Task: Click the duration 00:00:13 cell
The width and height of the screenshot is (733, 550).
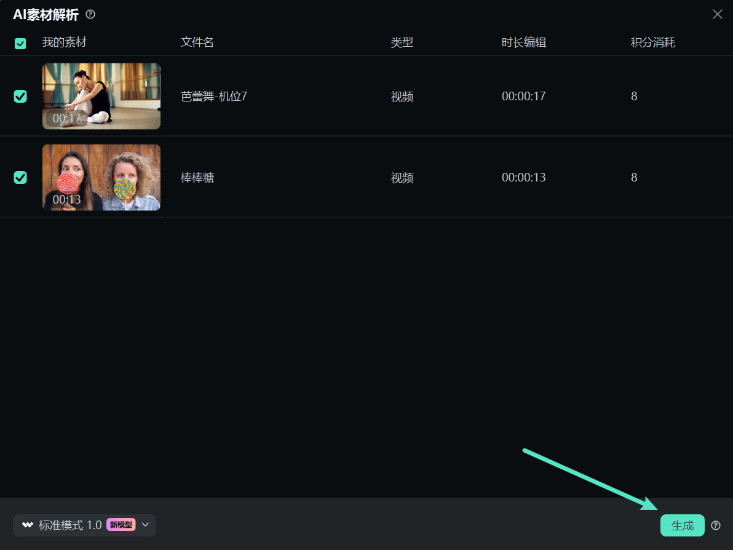Action: point(523,178)
